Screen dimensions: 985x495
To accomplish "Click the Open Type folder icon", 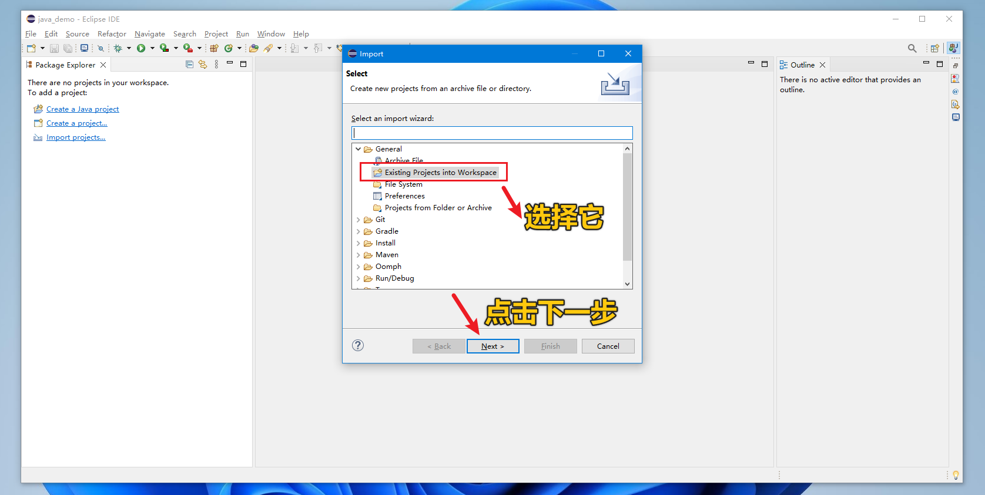I will [x=254, y=48].
